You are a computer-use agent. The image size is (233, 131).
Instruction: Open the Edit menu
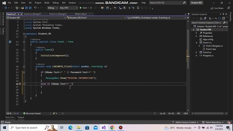coord(16,3)
